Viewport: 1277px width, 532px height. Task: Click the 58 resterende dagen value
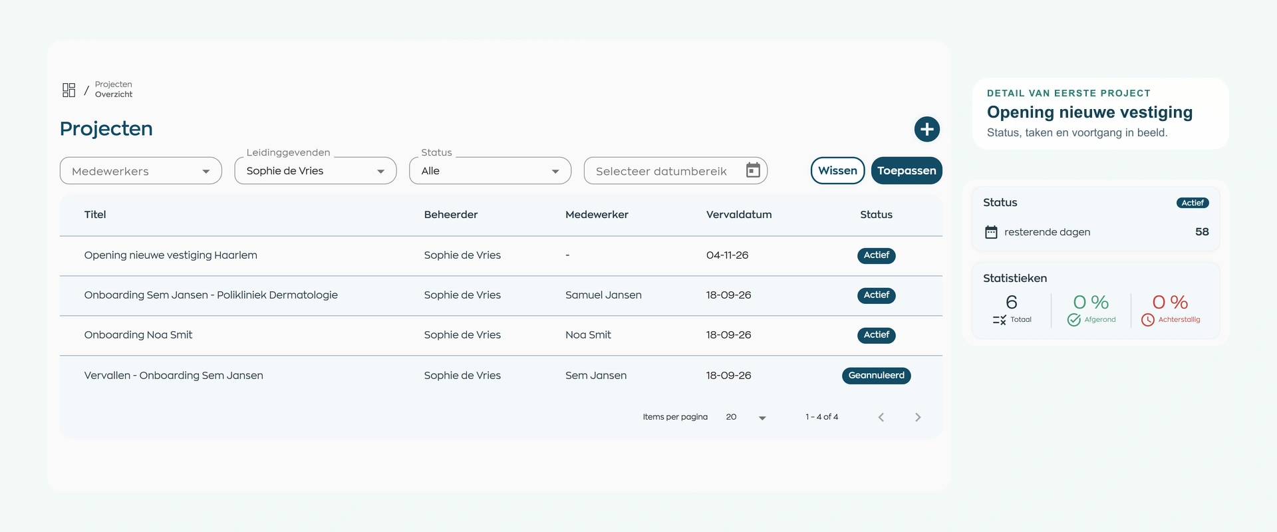(1202, 232)
